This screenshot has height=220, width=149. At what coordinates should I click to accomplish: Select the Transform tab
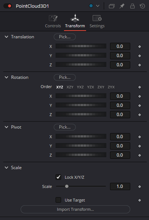[x=75, y=21]
